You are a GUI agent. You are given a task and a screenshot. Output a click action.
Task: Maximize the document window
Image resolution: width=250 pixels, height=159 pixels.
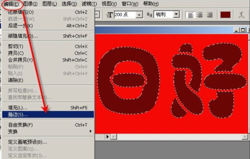click(x=243, y=30)
